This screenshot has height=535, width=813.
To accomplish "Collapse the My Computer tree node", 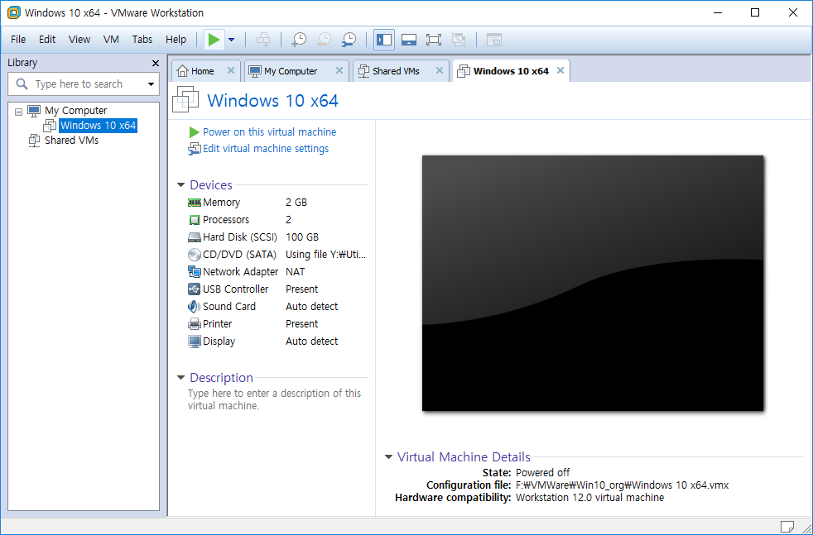I will 19,112.
